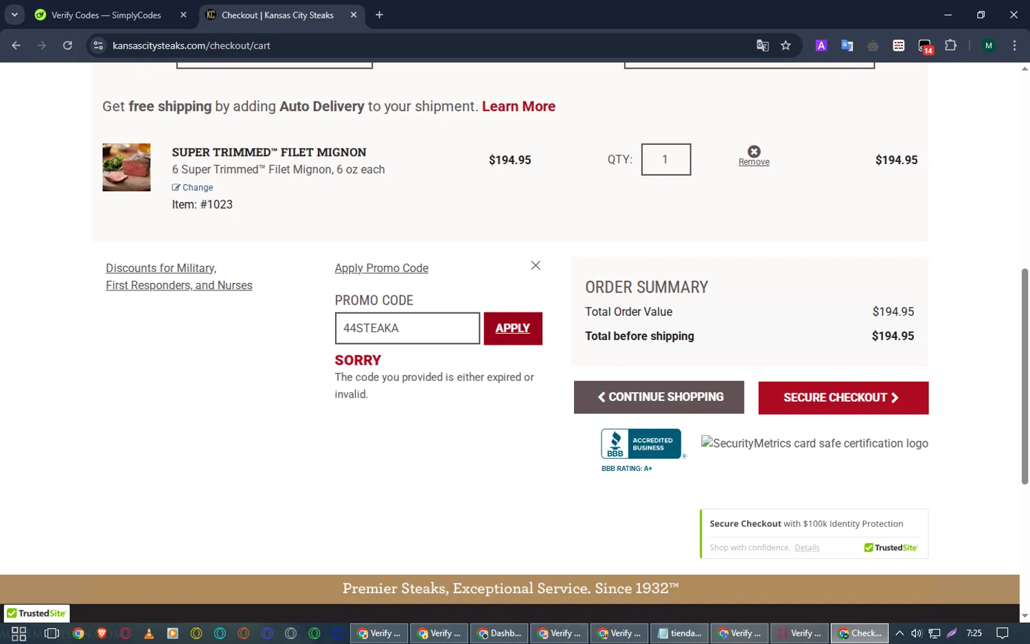Apply the promo code
The width and height of the screenshot is (1030, 644).
(x=513, y=328)
